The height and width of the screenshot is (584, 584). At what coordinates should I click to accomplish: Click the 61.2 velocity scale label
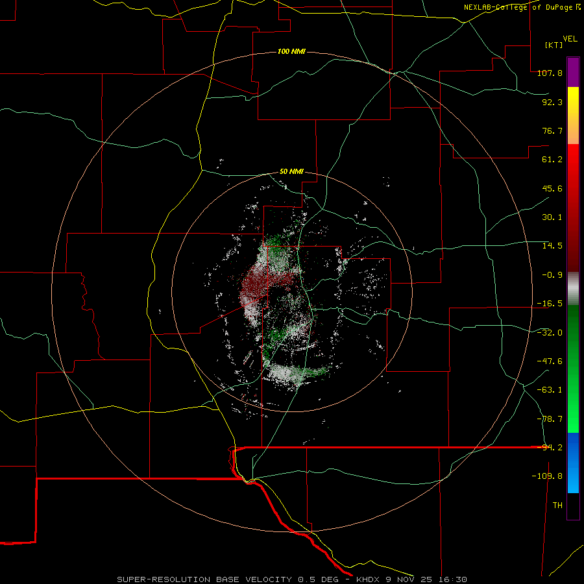coord(552,160)
